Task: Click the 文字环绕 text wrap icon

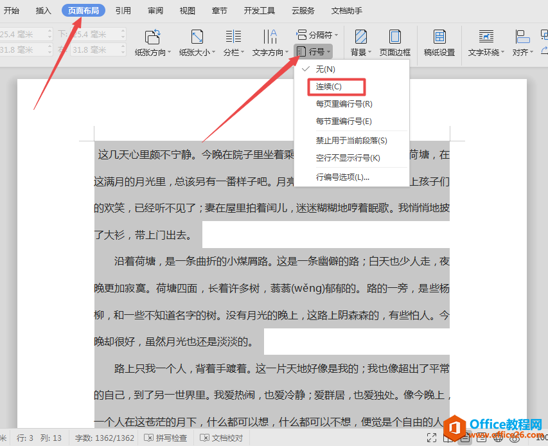Action: click(486, 37)
